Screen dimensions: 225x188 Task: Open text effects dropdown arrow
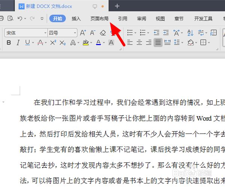tap(78, 43)
